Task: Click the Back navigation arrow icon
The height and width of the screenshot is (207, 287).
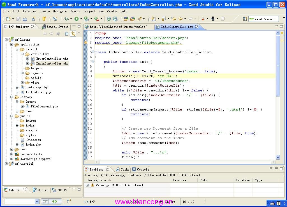Action: [180, 19]
